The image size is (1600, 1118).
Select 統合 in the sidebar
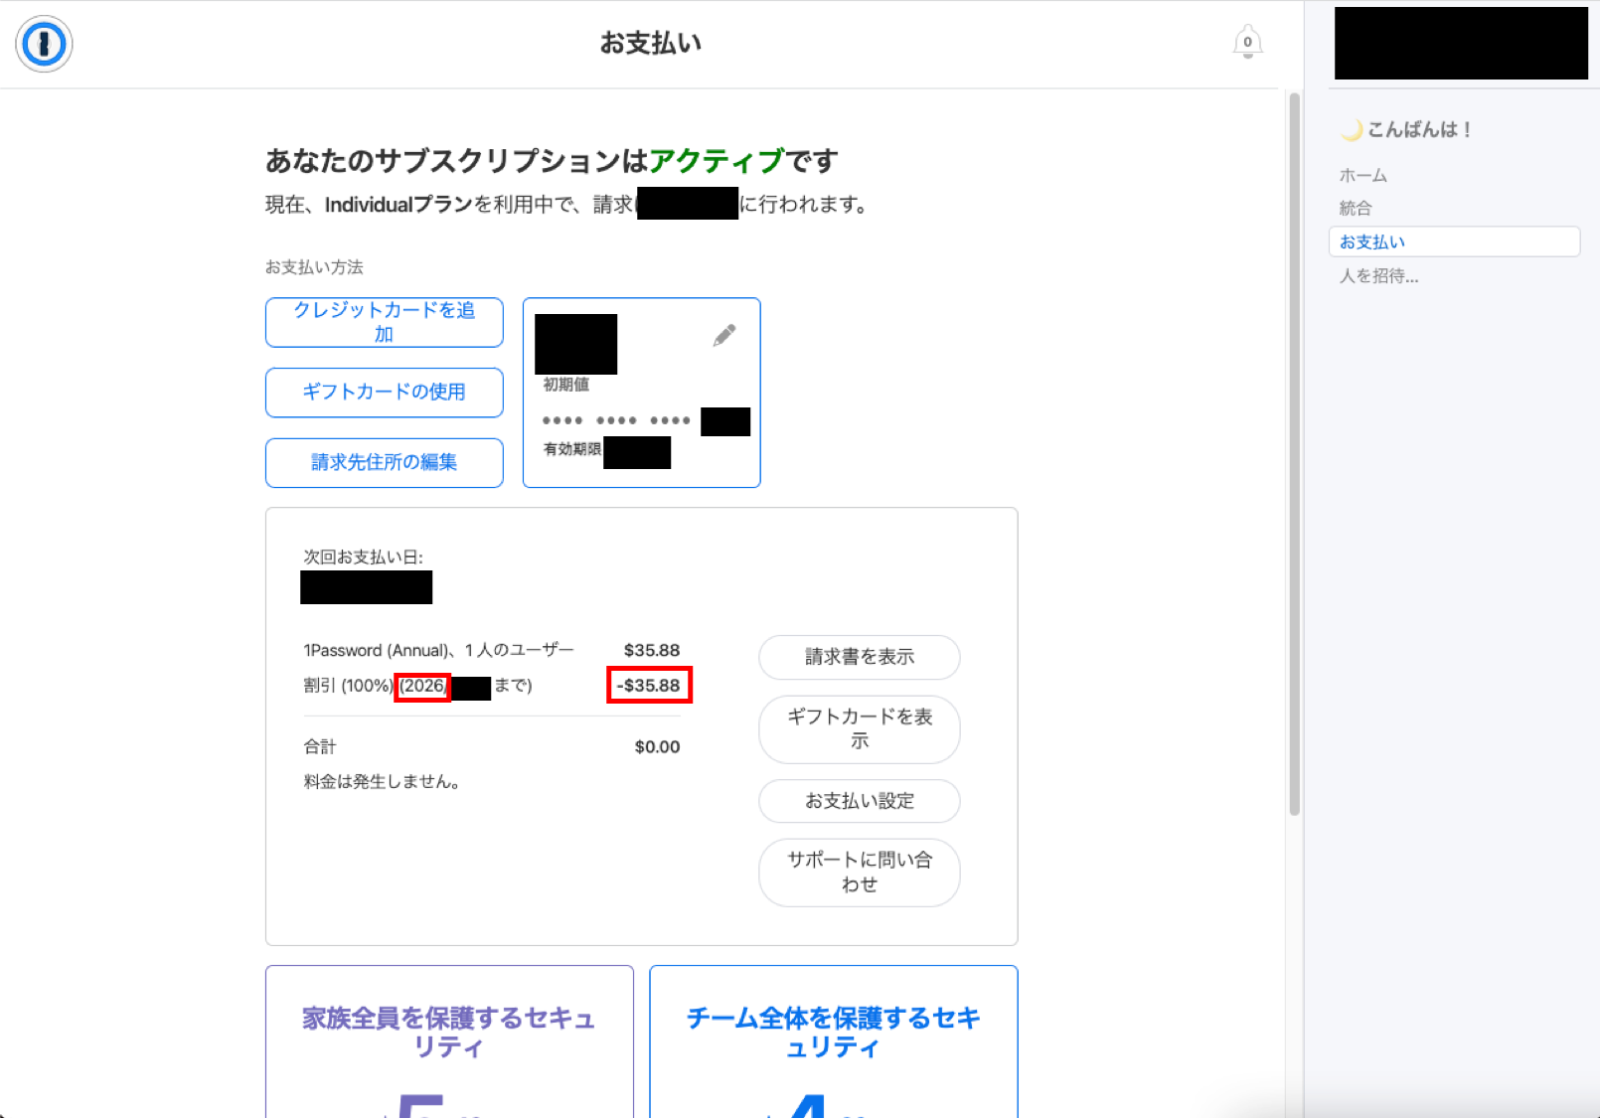pyautogui.click(x=1356, y=209)
